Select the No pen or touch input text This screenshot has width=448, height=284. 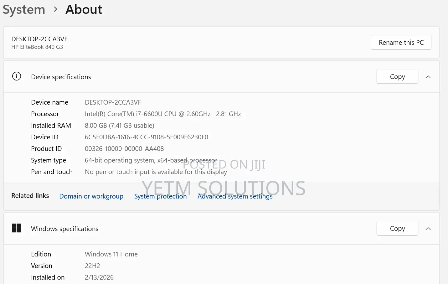coord(156,172)
